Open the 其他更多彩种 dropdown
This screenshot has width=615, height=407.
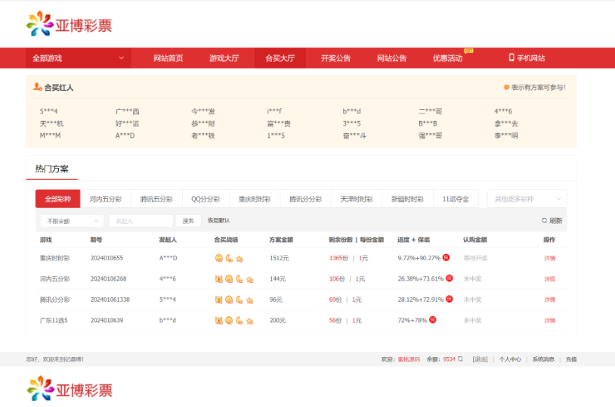click(527, 199)
